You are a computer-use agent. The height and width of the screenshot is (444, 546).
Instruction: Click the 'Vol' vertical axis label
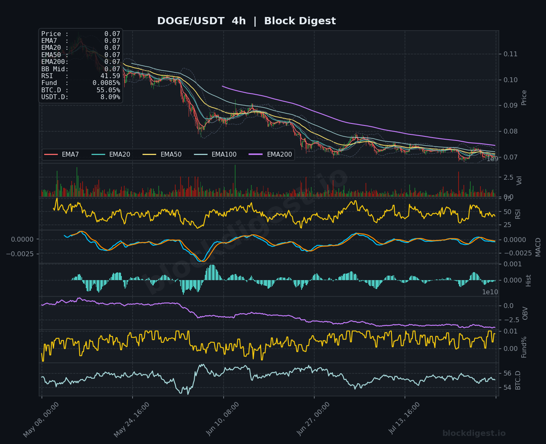pyautogui.click(x=519, y=181)
